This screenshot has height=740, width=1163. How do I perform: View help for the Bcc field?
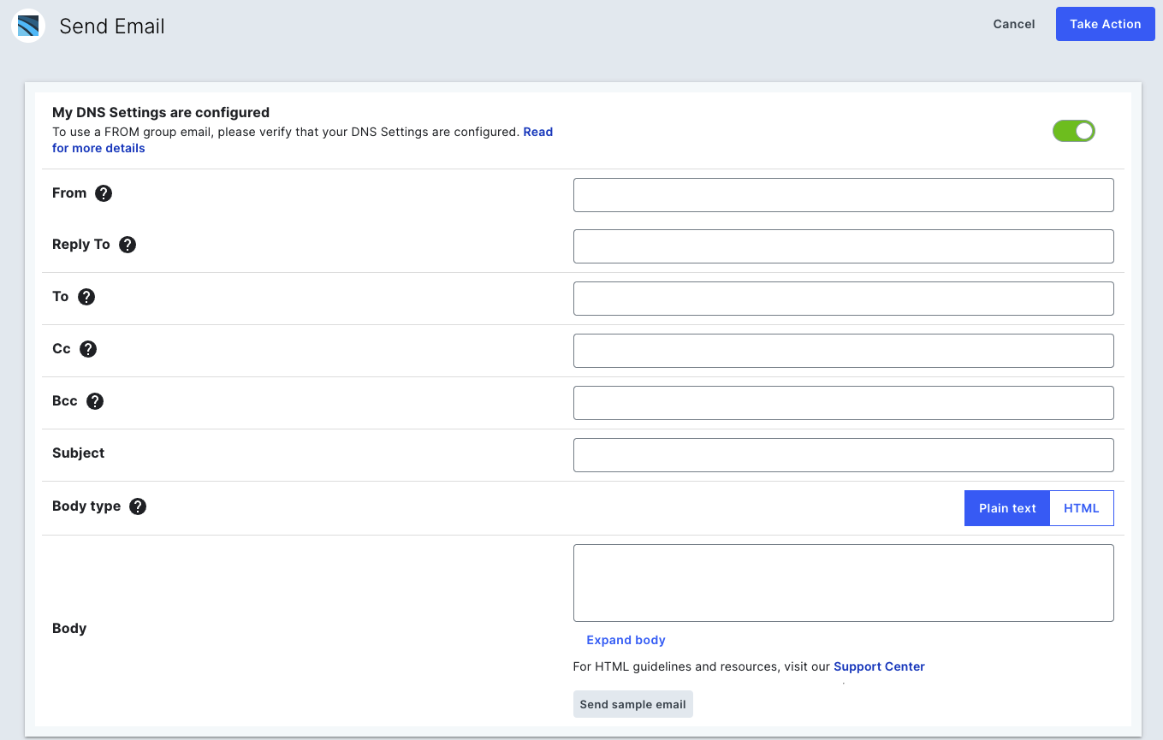click(x=94, y=401)
